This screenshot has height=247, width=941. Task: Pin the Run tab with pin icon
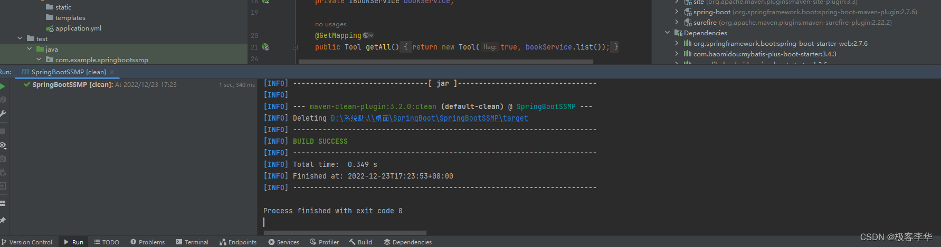tap(3, 220)
